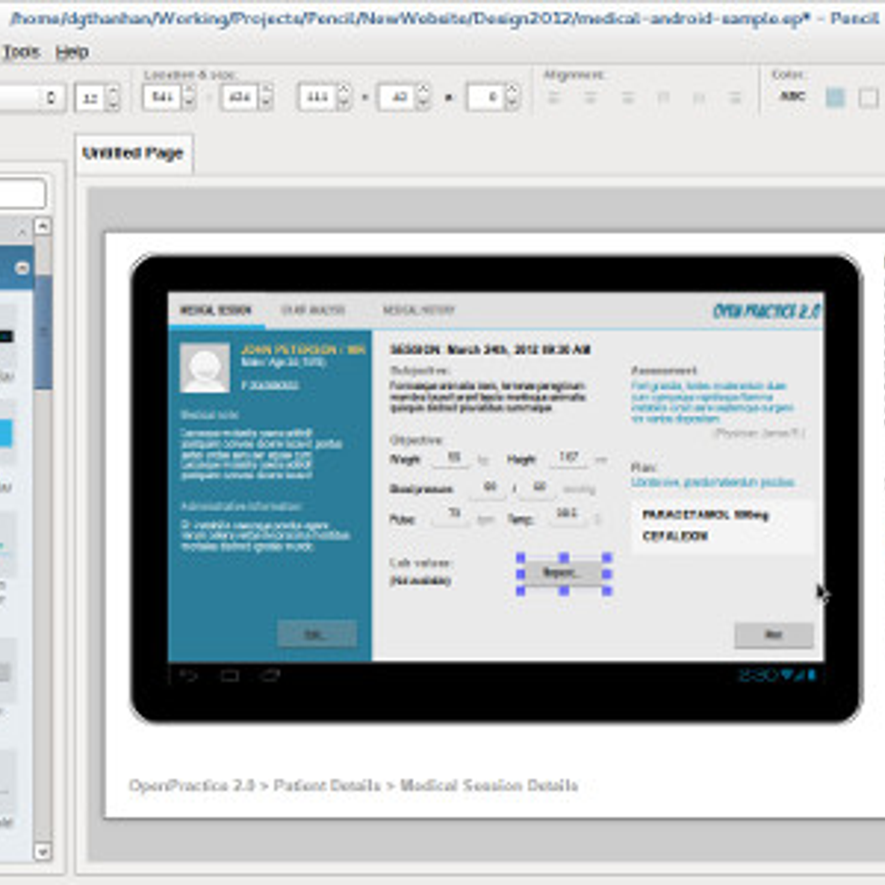The width and height of the screenshot is (885, 885).
Task: Increase the X position value 541
Action: (189, 90)
